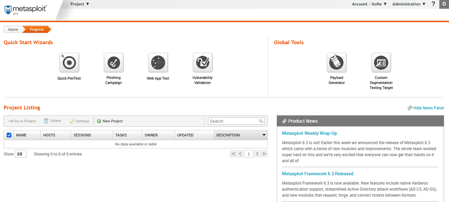Click Go to Project button

pyautogui.click(x=22, y=121)
